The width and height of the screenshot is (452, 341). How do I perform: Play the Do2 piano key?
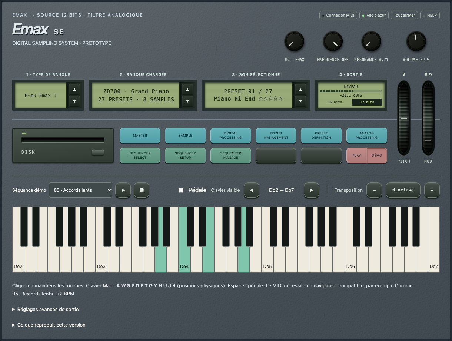pos(18,259)
